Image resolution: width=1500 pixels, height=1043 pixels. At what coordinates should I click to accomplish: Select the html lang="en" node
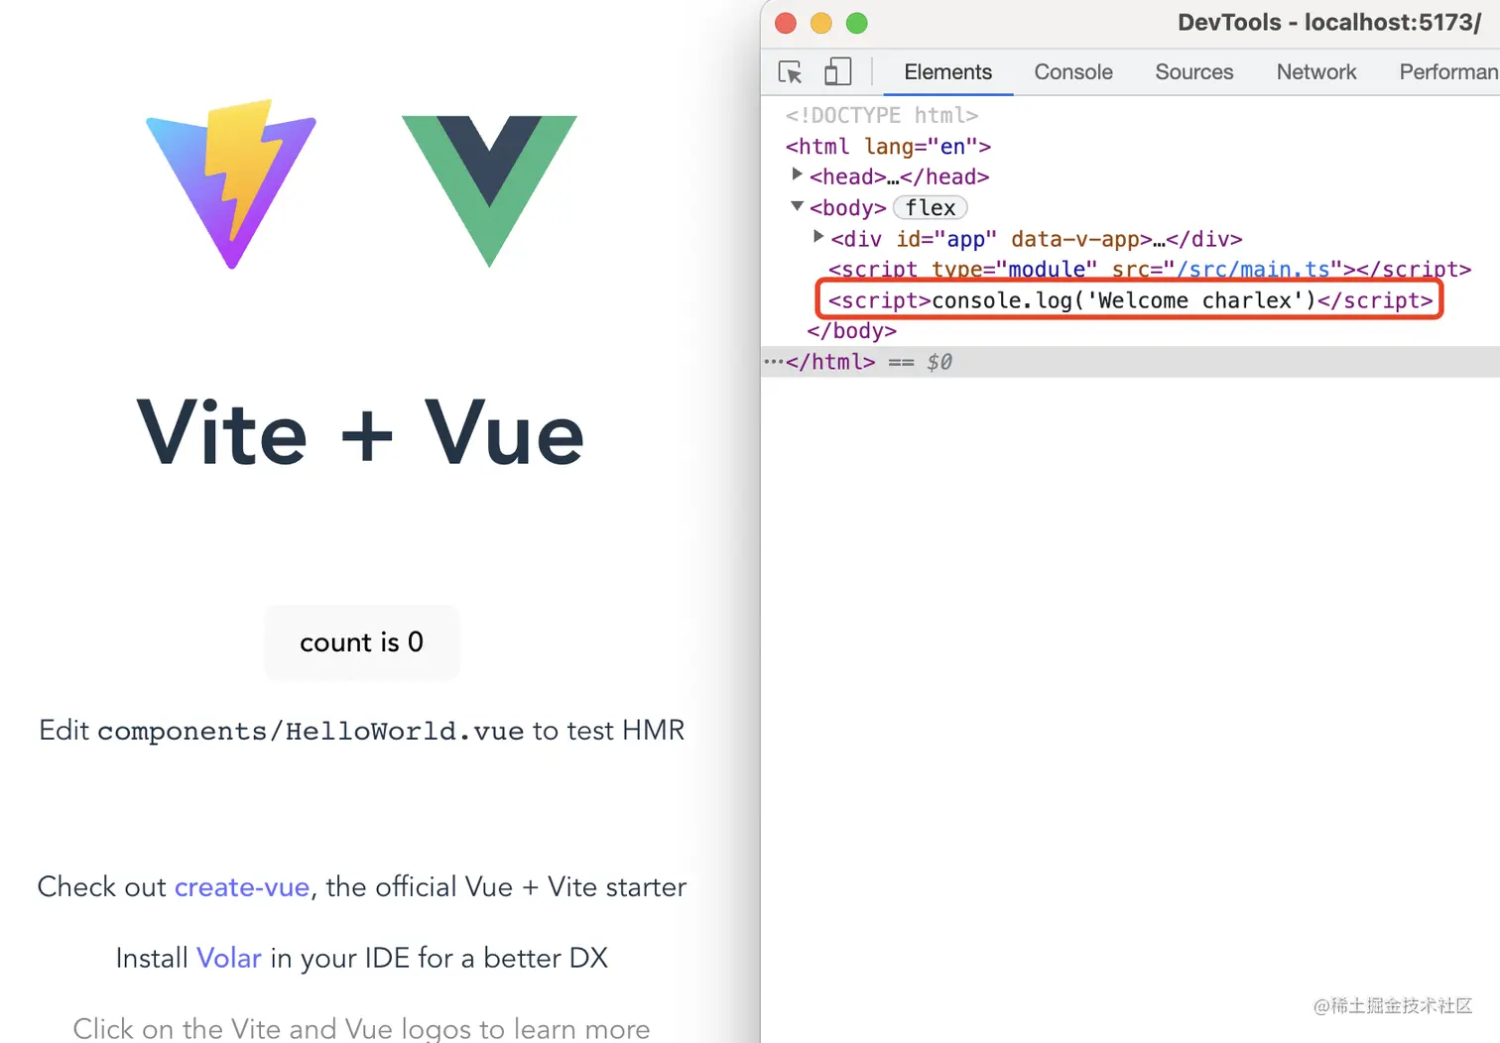point(888,147)
